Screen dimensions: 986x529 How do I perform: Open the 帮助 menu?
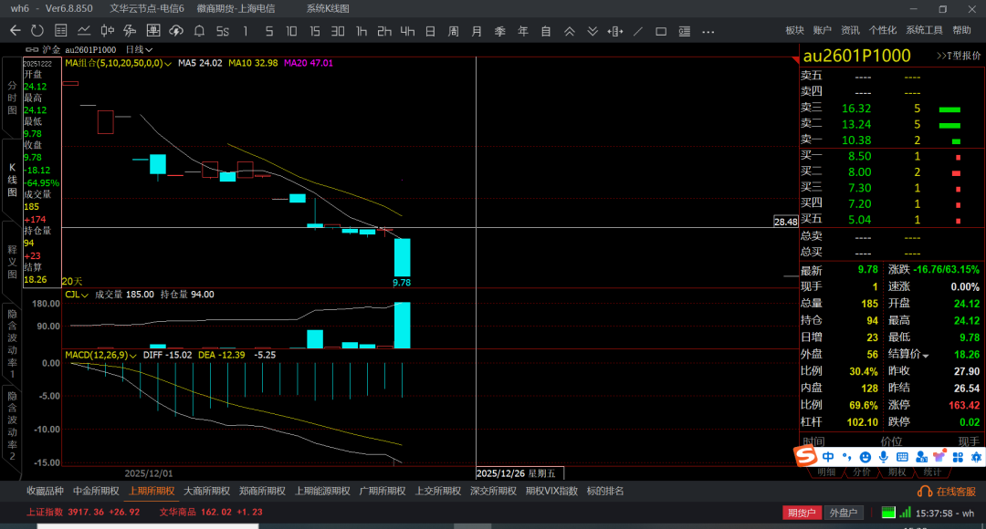click(x=961, y=30)
